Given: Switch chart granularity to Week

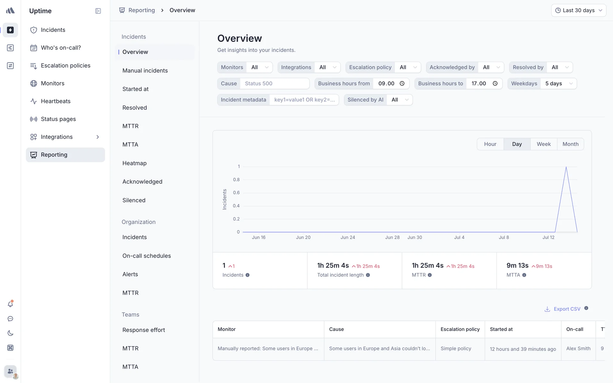Looking at the screenshot, I should 543,144.
